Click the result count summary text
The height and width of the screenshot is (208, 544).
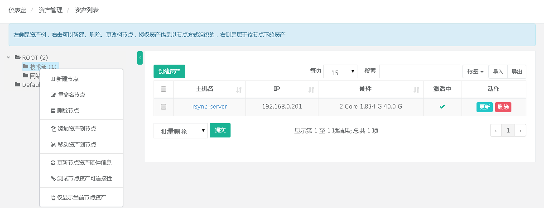point(336,131)
